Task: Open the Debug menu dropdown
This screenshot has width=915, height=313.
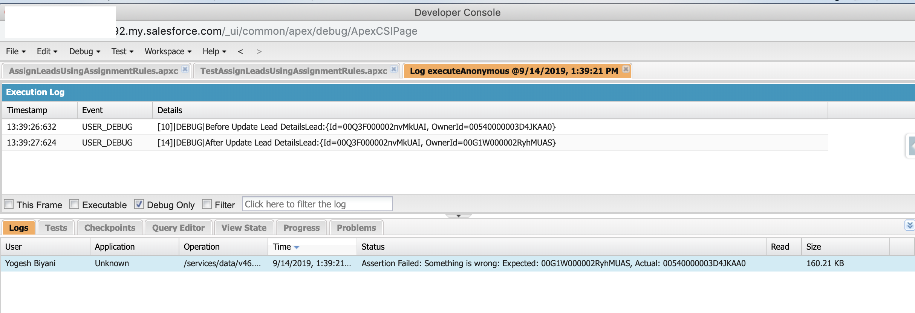Action: point(84,52)
